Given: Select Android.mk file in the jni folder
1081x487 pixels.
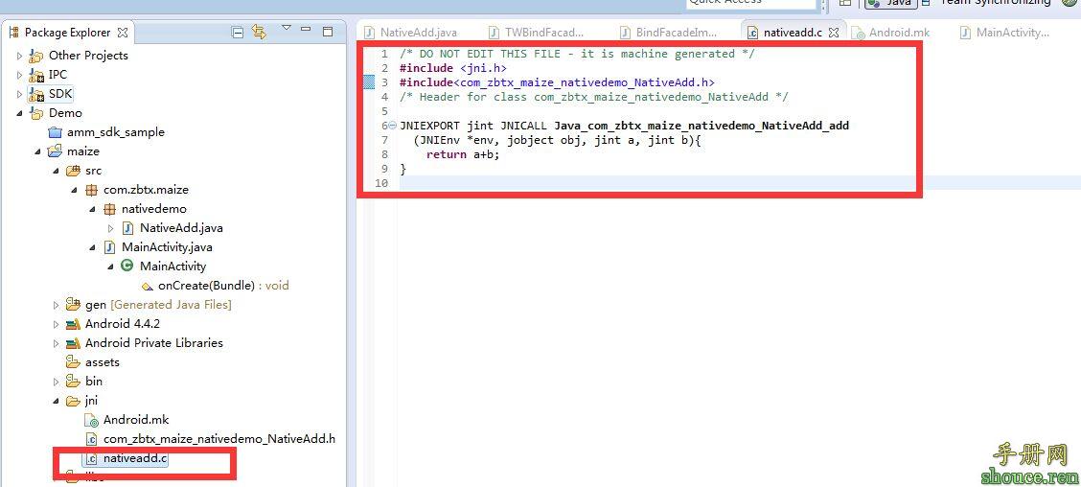Looking at the screenshot, I should tap(135, 420).
